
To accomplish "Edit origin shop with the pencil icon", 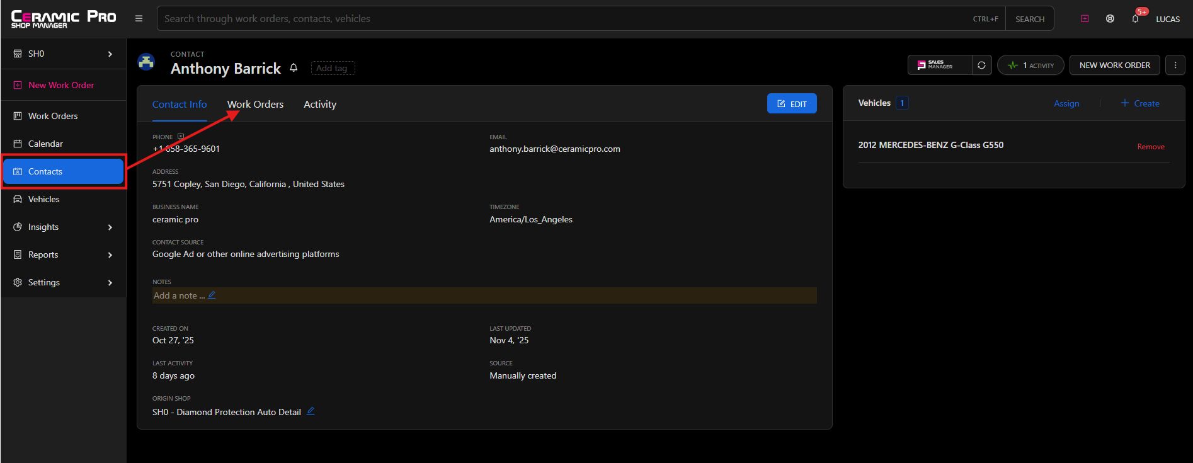I will [x=311, y=411].
